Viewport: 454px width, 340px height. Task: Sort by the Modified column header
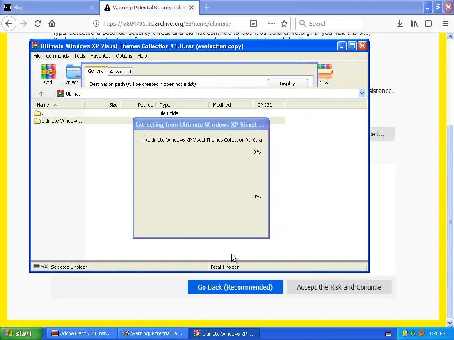[231, 105]
